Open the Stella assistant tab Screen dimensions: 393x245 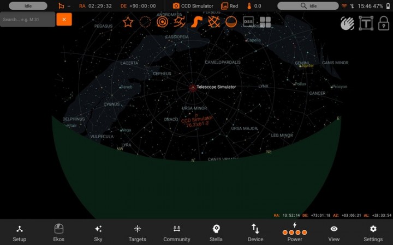216,232
